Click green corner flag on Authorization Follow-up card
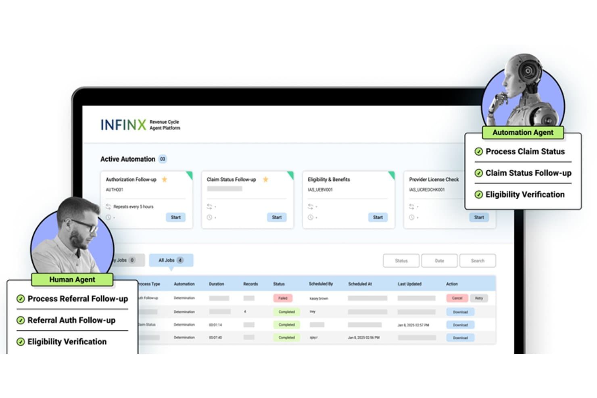The height and width of the screenshot is (398, 597). [190, 175]
